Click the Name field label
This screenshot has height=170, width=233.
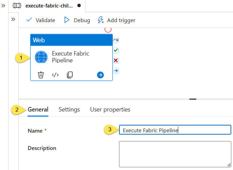tap(35, 131)
